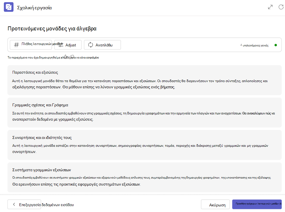Give thumbs down feedback on generated content
The width and height of the screenshot is (285, 212).
[x=72, y=57]
